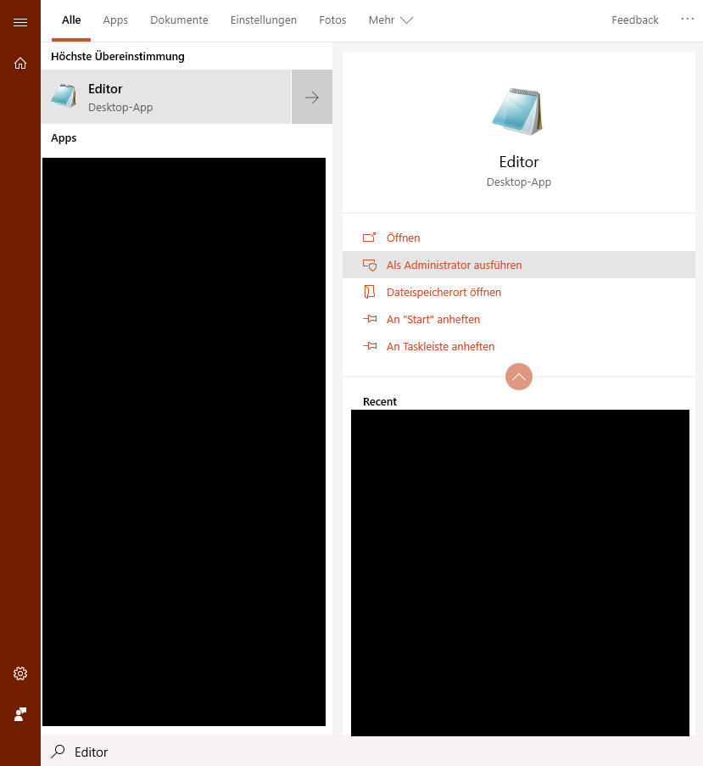Image resolution: width=703 pixels, height=766 pixels.
Task: Click the Recent heading
Action: [379, 401]
